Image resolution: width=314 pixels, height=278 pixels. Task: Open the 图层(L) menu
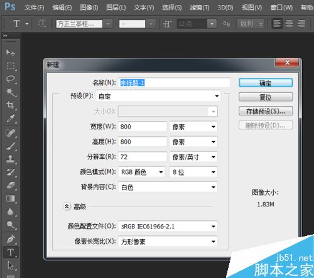tap(116, 8)
